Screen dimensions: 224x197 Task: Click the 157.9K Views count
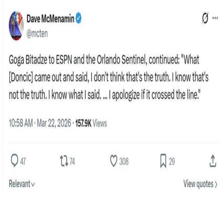tap(91, 124)
